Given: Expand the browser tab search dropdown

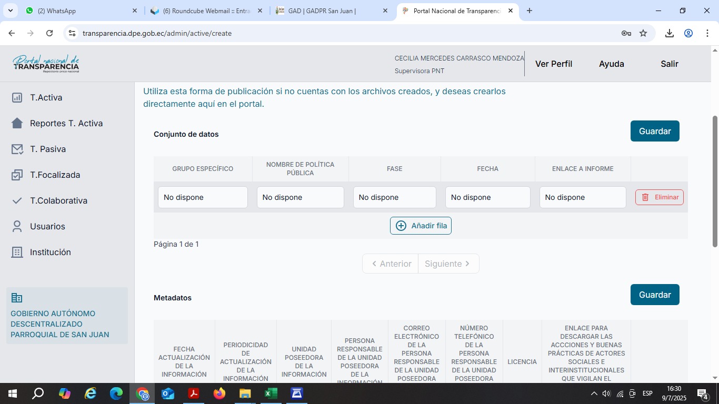Looking at the screenshot, I should point(10,11).
